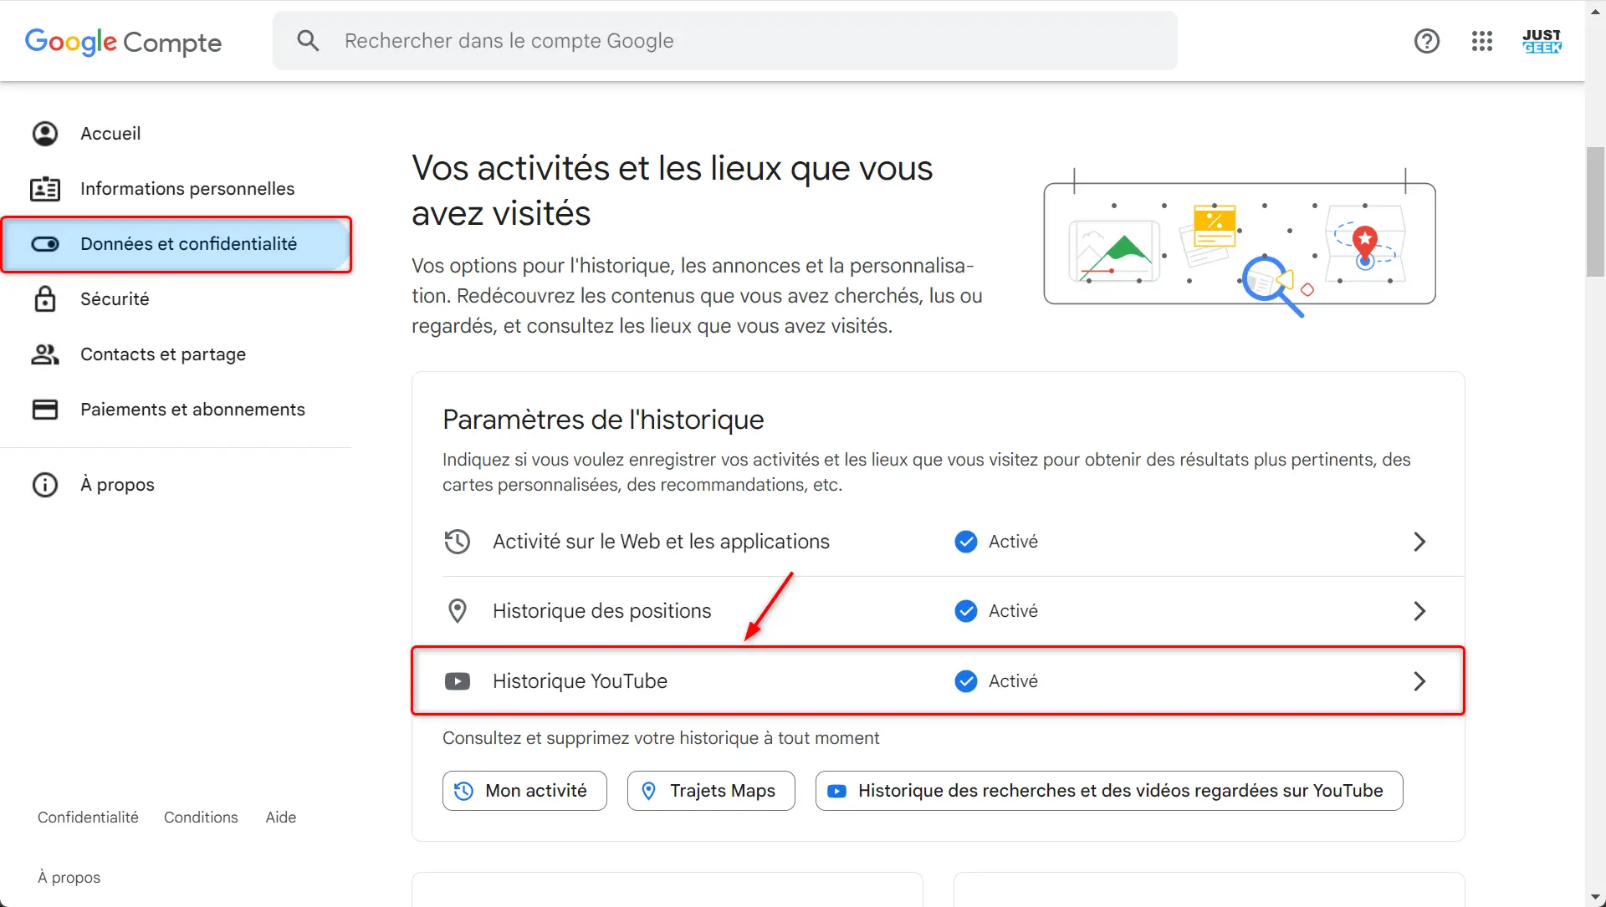Expand Historique des positions chevron arrow

(x=1419, y=611)
